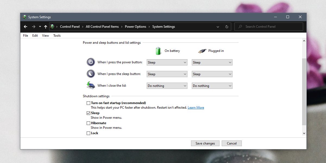This screenshot has width=326, height=163.
Task: Click System Settings breadcrumb
Action: [x=164, y=27]
